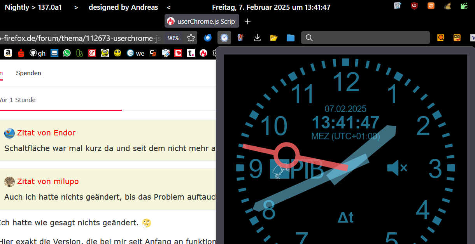The height and width of the screenshot is (244, 475).
Task: Click milupo's avatar in the quote
Action: pos(9,182)
